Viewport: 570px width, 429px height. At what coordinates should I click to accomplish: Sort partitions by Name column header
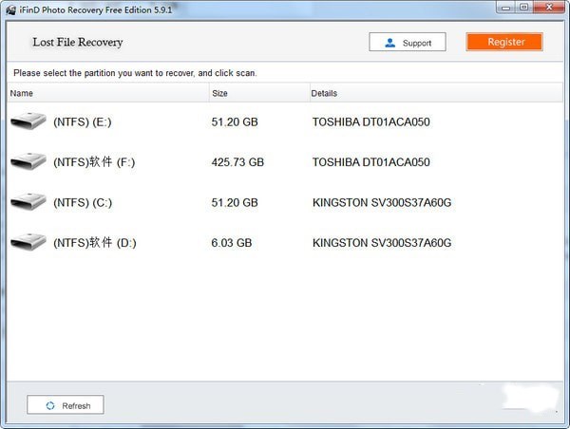(x=108, y=93)
